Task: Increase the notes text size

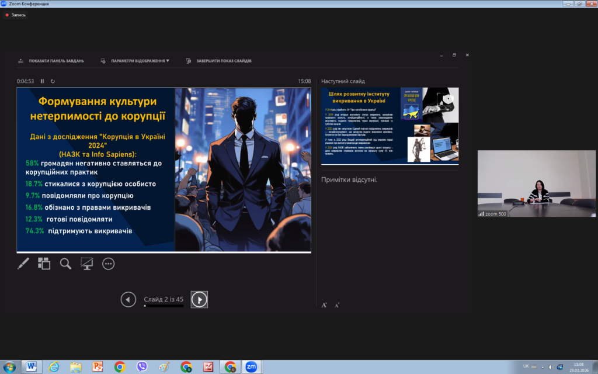Action: (x=325, y=304)
